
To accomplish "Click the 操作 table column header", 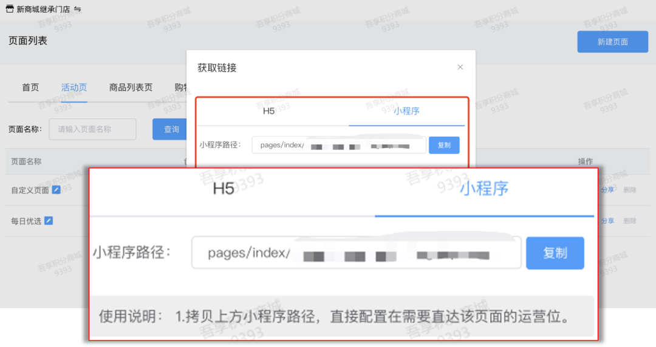I will pos(586,161).
